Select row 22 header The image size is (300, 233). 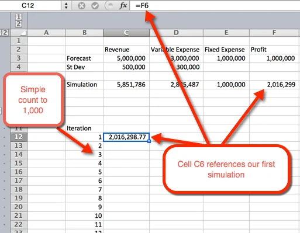(19, 225)
